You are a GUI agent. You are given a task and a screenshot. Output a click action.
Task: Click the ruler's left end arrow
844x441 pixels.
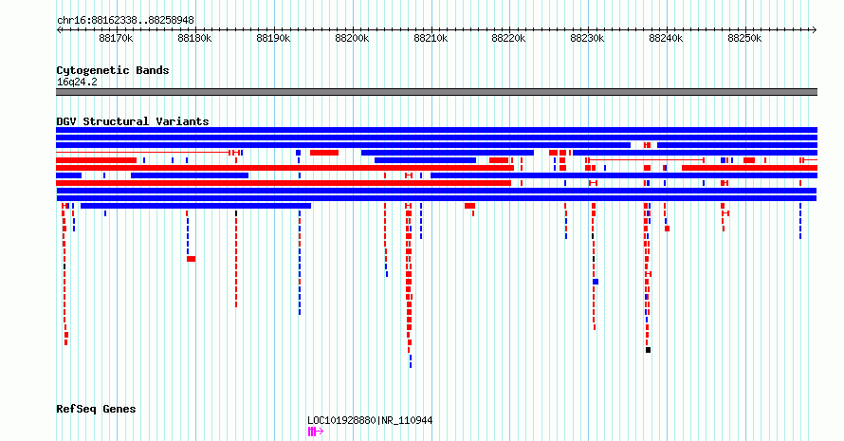pyautogui.click(x=59, y=30)
